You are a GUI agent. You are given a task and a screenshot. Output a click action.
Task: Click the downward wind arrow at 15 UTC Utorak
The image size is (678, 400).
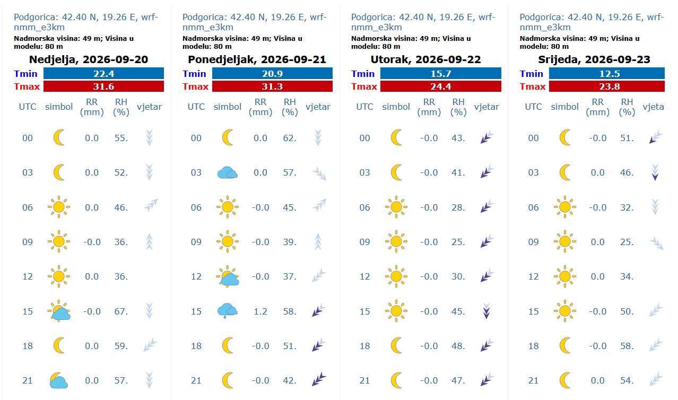click(486, 311)
